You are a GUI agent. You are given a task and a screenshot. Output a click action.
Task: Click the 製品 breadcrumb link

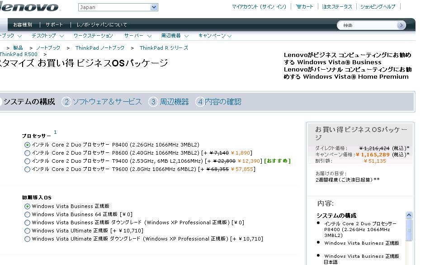click(18, 48)
